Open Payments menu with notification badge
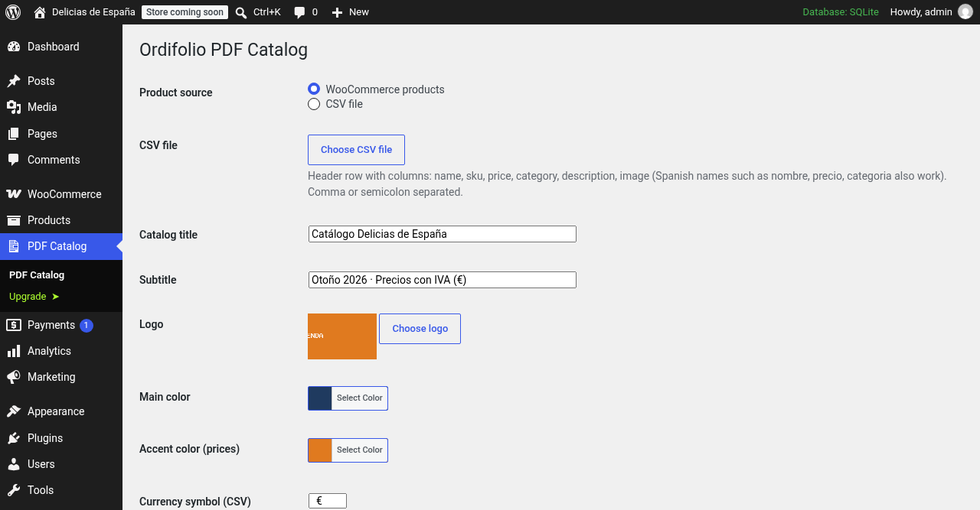Image resolution: width=980 pixels, height=510 pixels. (61, 325)
